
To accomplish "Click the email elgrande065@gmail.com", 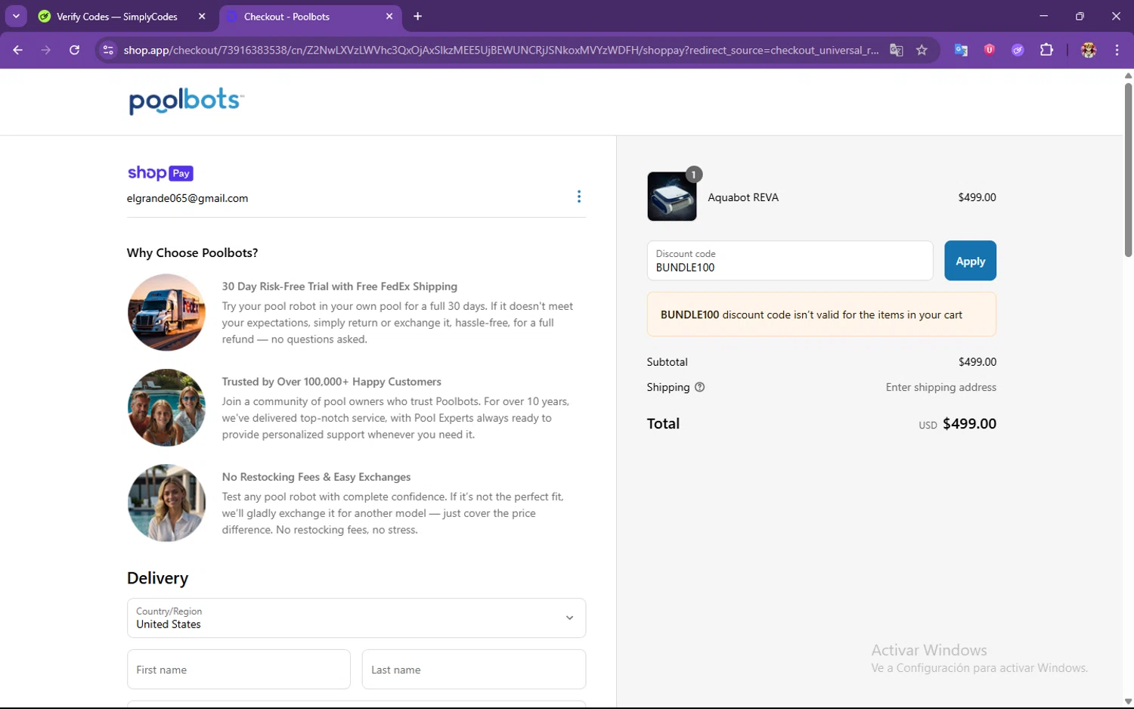I will click(187, 198).
